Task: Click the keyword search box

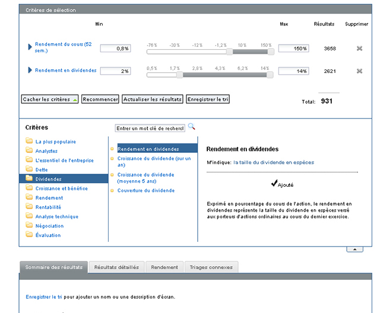Action: (x=150, y=128)
